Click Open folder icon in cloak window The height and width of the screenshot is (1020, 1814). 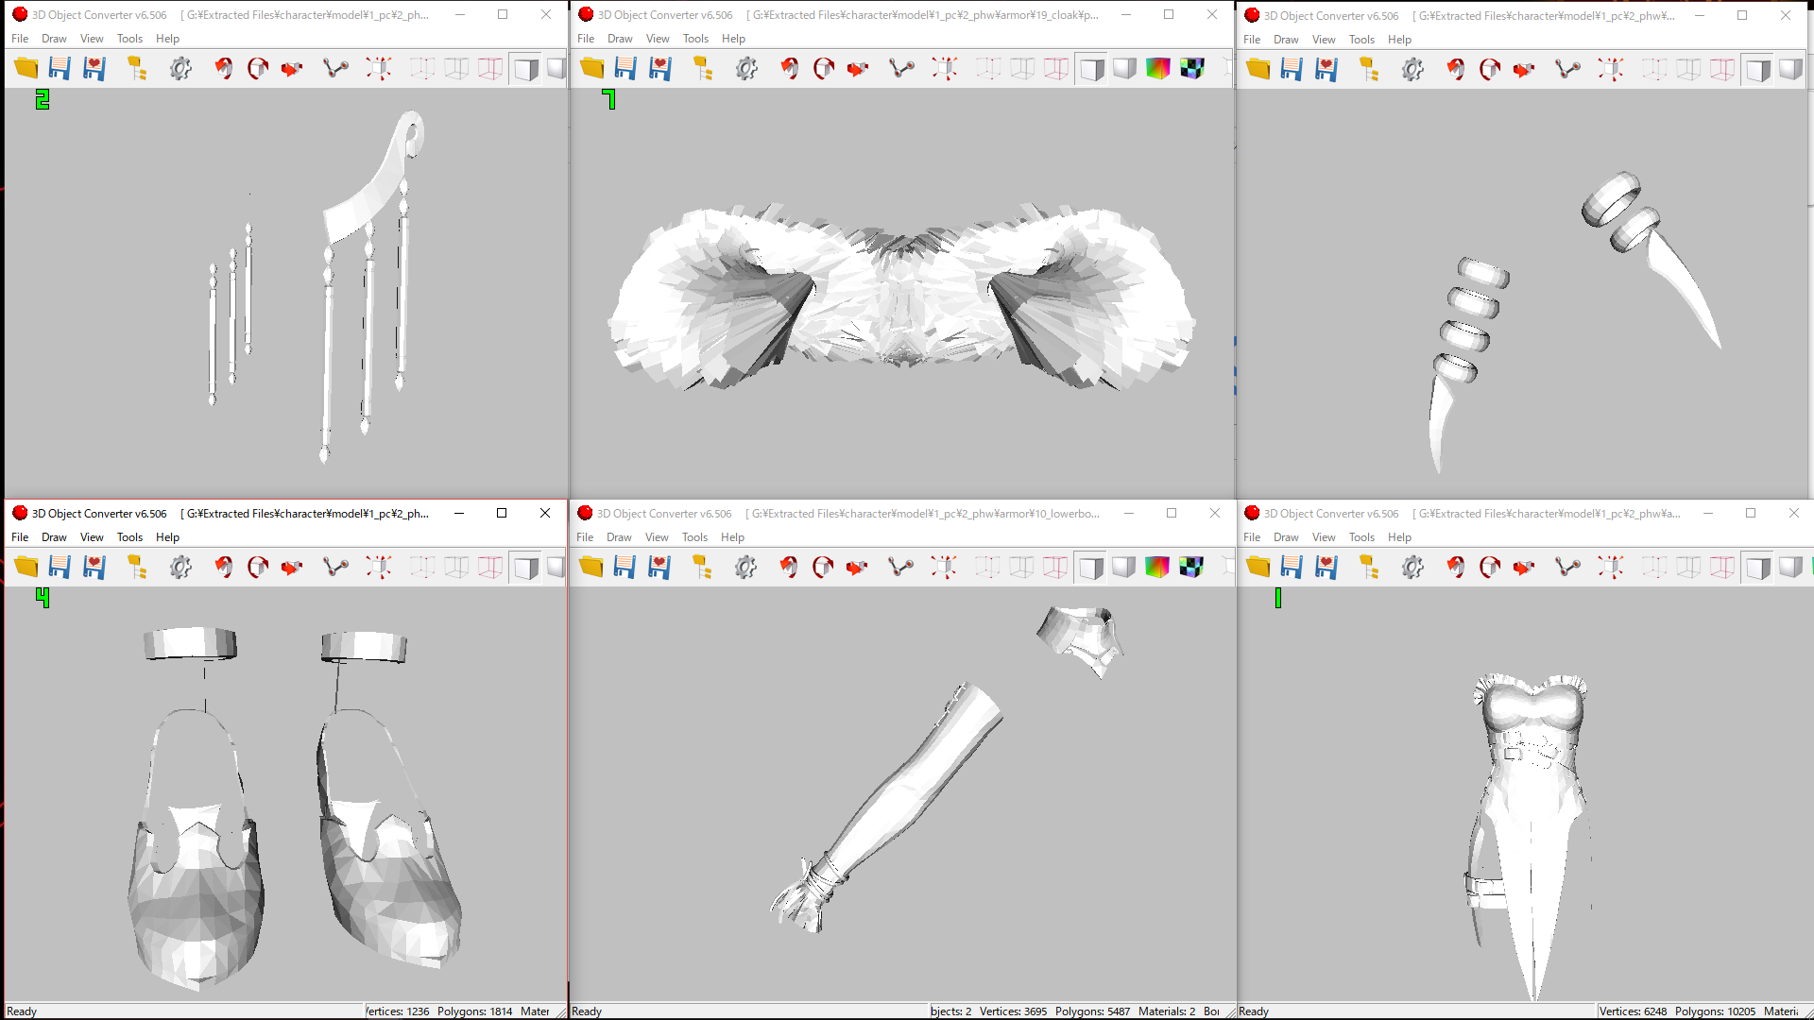coord(592,68)
